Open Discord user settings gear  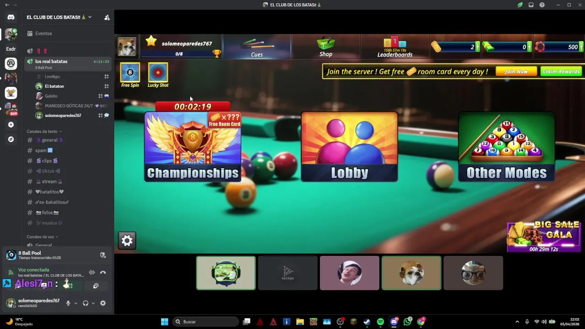103,303
